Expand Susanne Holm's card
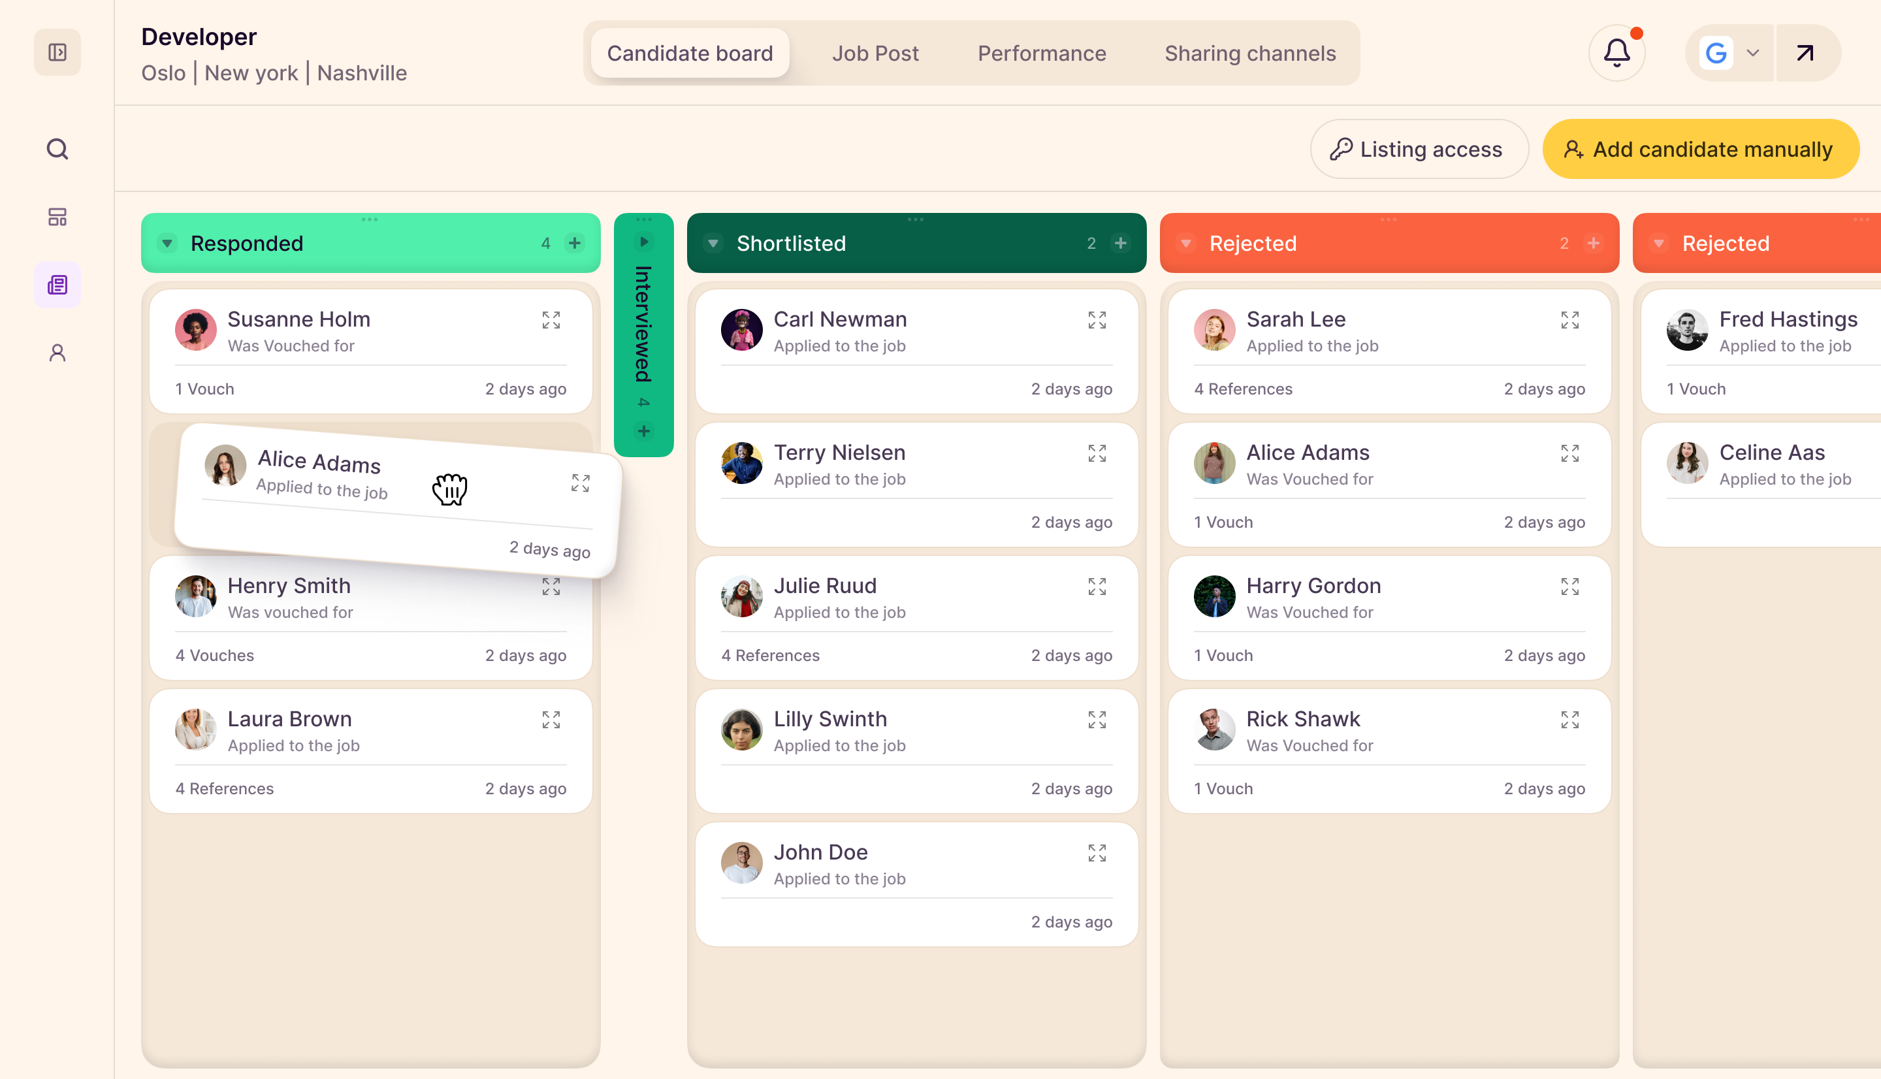The image size is (1881, 1079). [x=551, y=319]
